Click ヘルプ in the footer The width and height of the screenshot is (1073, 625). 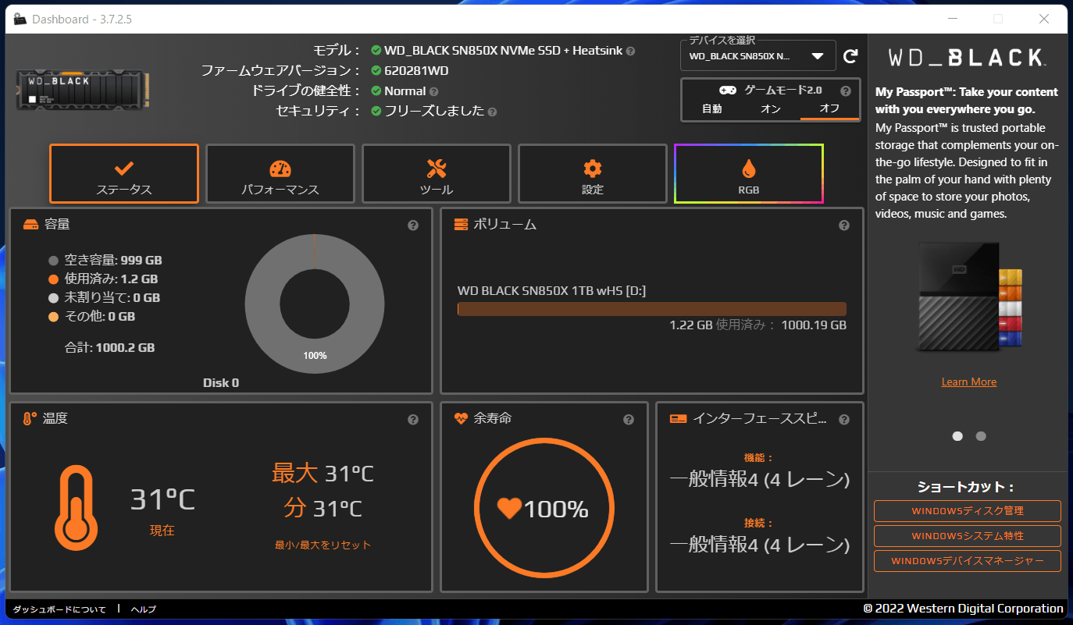144,609
